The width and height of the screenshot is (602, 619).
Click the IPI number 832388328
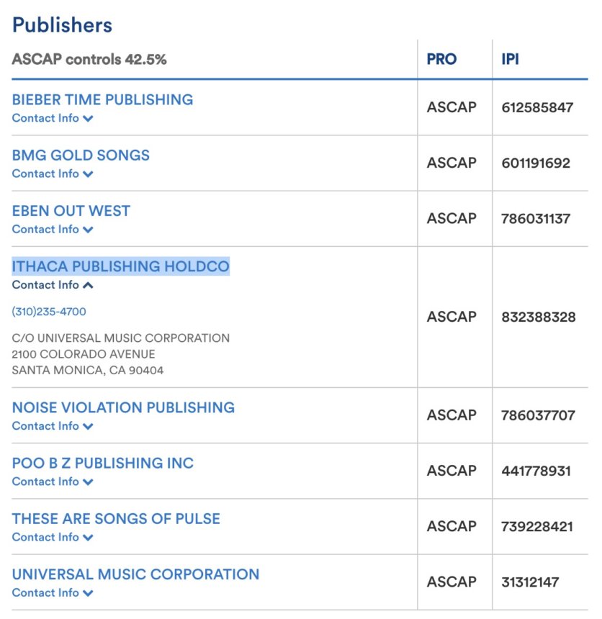coord(539,317)
